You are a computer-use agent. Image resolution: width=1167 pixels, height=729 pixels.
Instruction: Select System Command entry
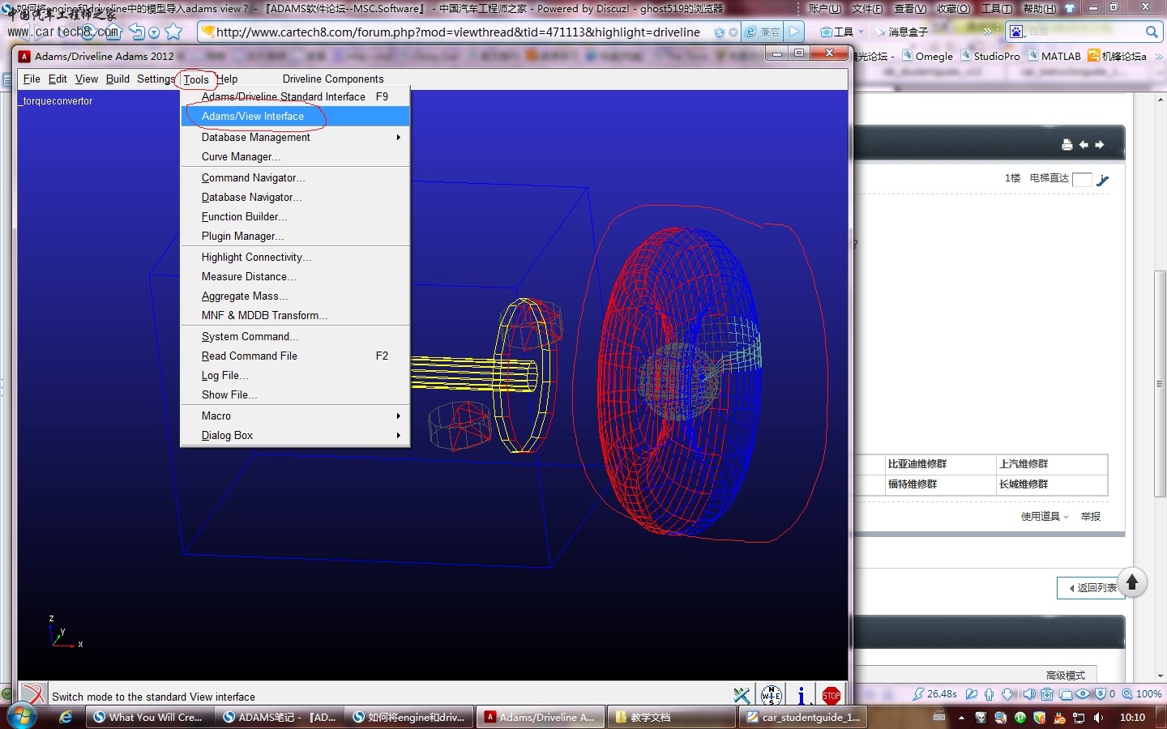[295, 337]
